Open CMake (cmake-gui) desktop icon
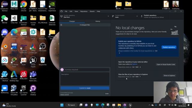The width and height of the screenshot is (192, 108). pyautogui.click(x=33, y=48)
